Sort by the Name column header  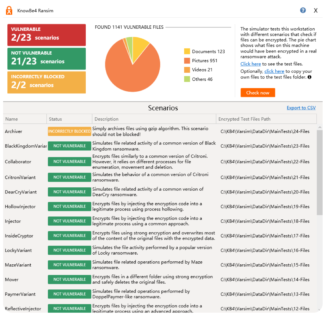(25, 119)
